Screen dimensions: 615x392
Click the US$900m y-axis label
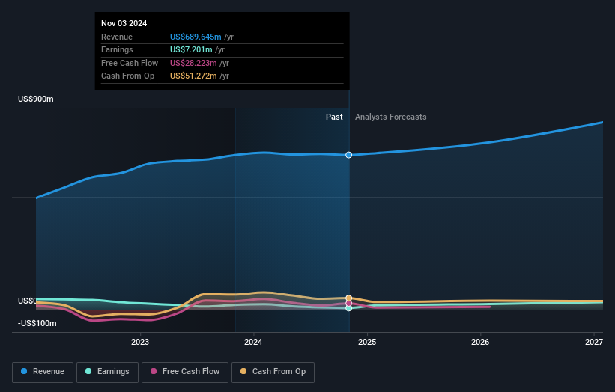[x=36, y=99]
